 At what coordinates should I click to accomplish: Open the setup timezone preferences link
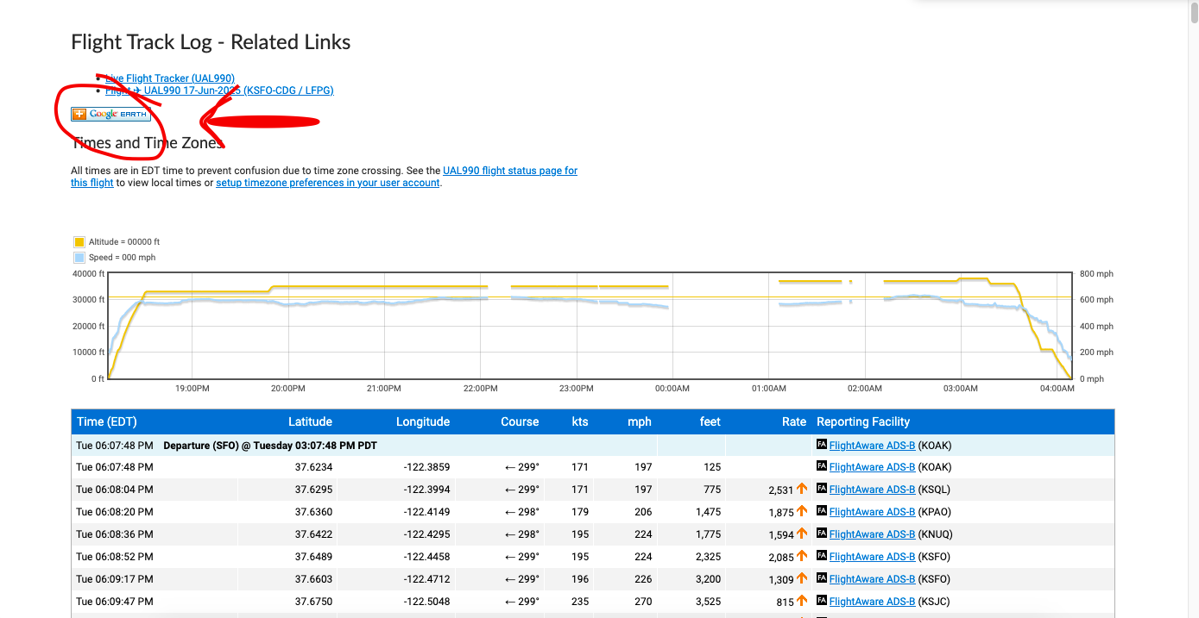[328, 183]
